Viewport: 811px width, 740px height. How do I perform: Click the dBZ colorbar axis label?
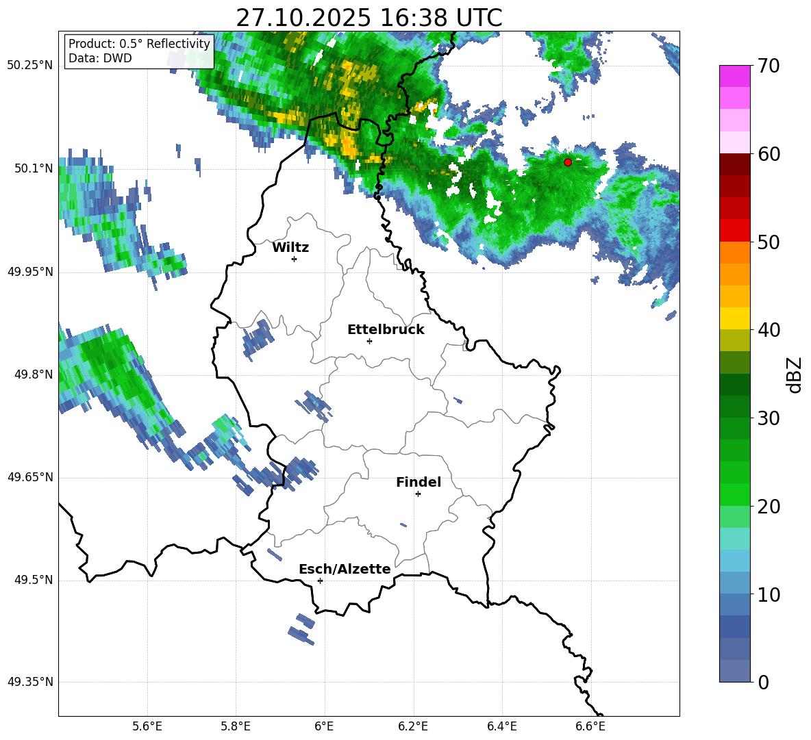[x=793, y=374]
